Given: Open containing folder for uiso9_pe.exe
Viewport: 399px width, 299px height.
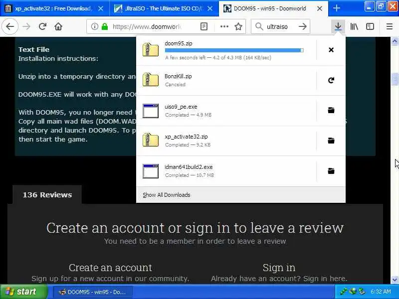Looking at the screenshot, I should click(x=331, y=110).
